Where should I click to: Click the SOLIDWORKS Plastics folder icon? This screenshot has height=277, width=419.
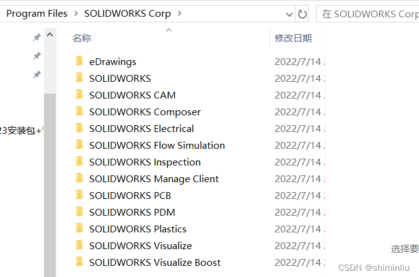[79, 229]
